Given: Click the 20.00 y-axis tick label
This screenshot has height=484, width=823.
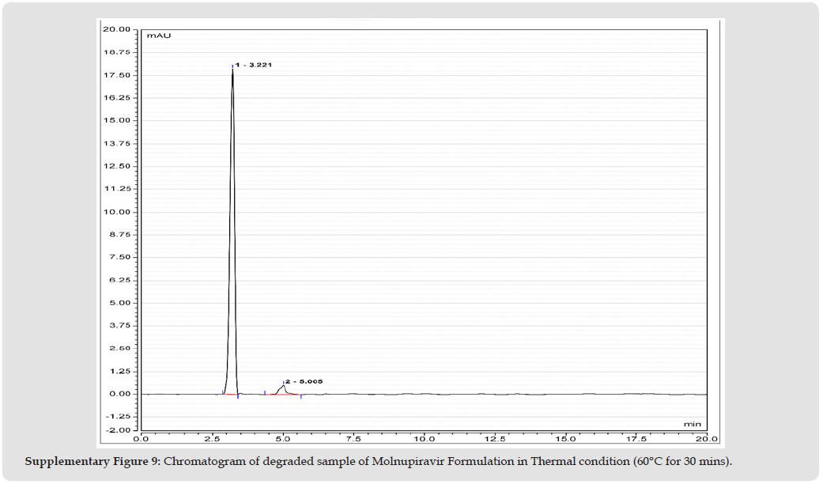Looking at the screenshot, I should coord(117,29).
